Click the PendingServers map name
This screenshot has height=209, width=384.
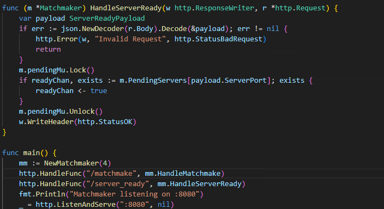158,81
